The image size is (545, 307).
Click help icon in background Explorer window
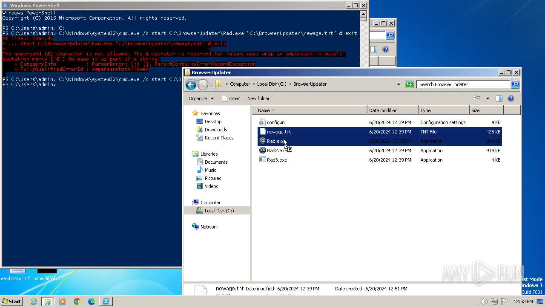click(x=386, y=49)
